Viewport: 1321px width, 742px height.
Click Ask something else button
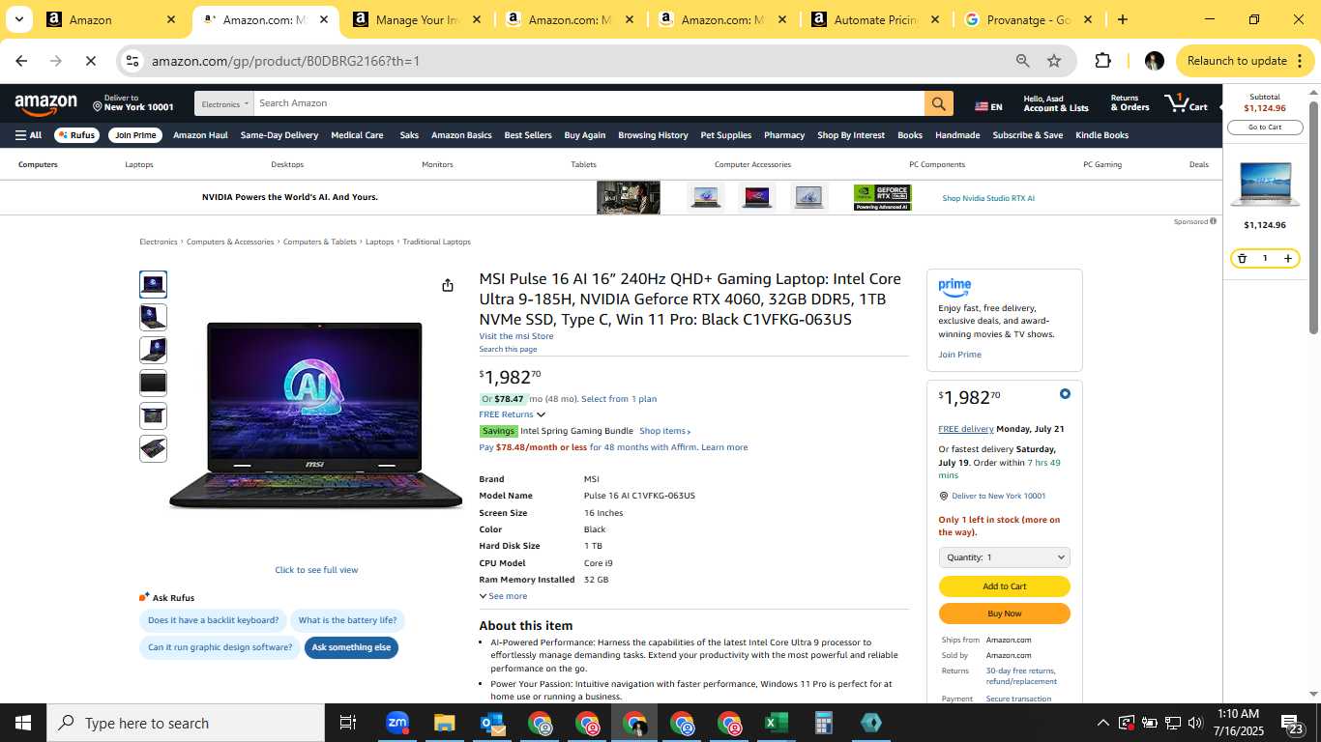[351, 647]
